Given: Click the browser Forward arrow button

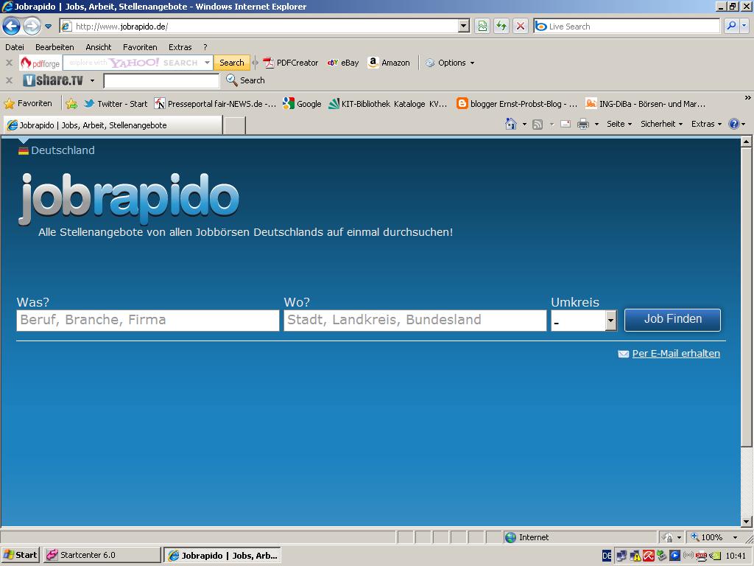Looking at the screenshot, I should [32, 26].
